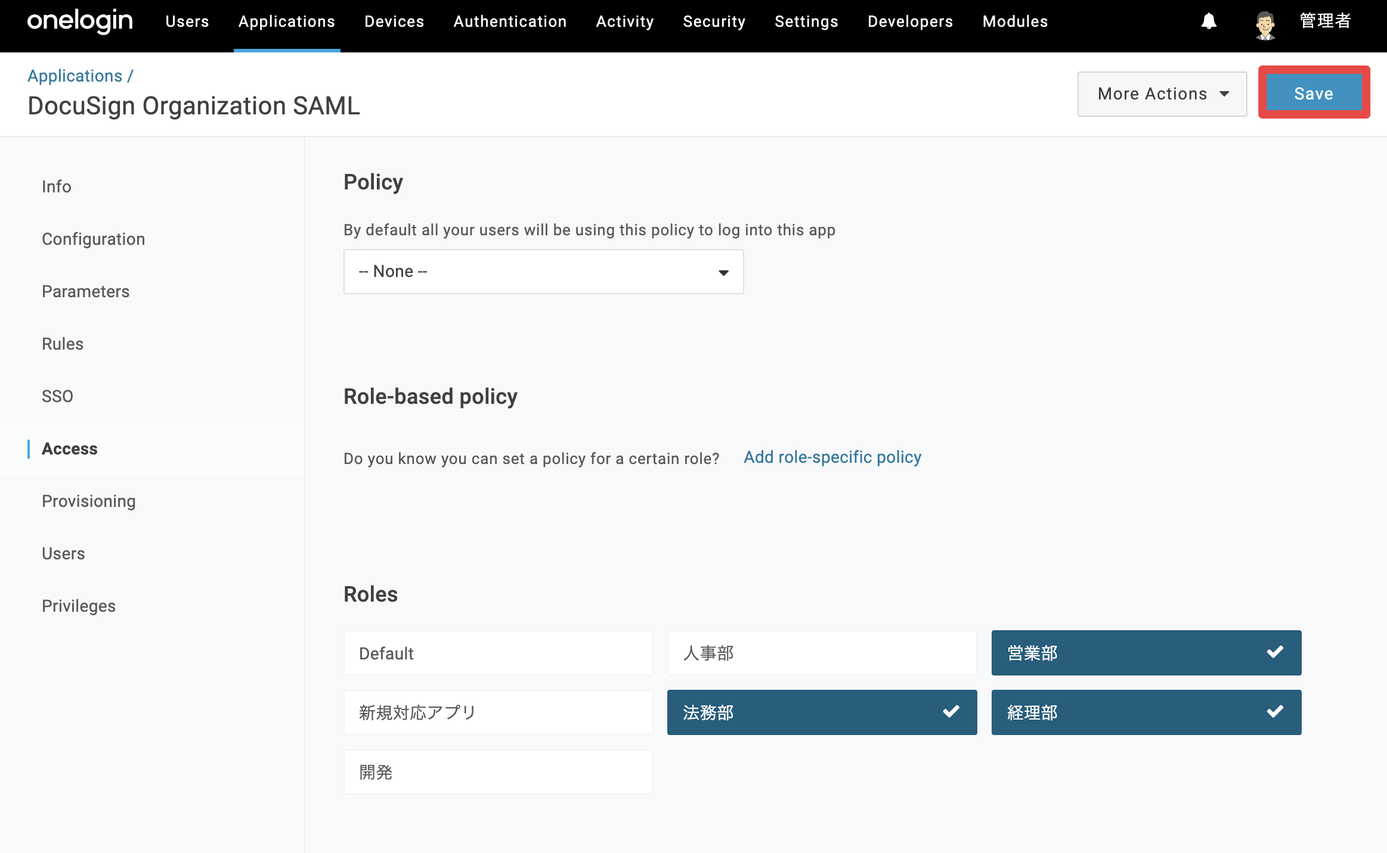Toggle the 新規対応アプリ role

(498, 712)
